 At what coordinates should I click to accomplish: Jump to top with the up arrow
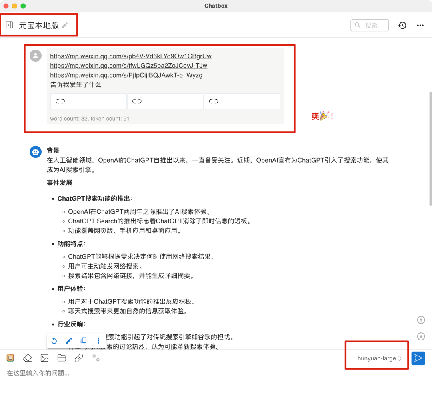(421, 320)
